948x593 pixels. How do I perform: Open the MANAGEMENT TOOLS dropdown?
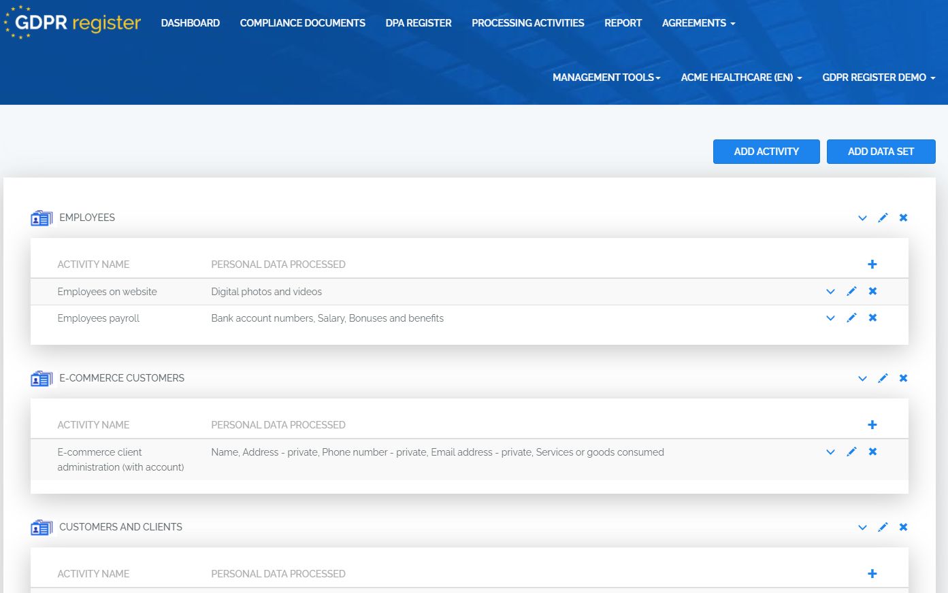coord(606,77)
